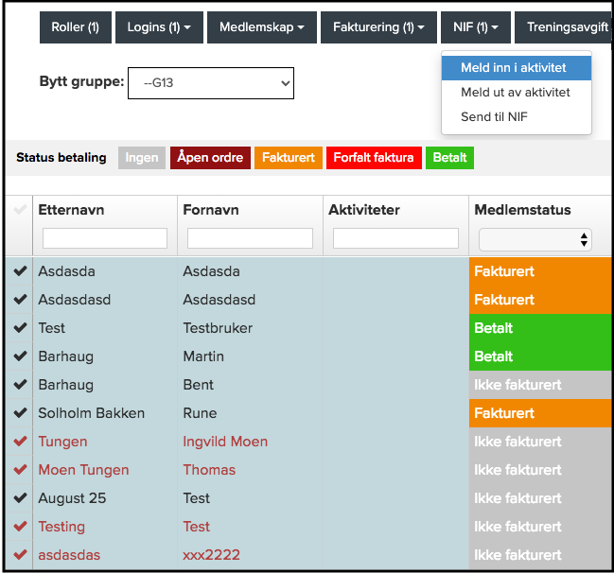
Task: Click the Treningsavgift button
Action: pyautogui.click(x=566, y=28)
